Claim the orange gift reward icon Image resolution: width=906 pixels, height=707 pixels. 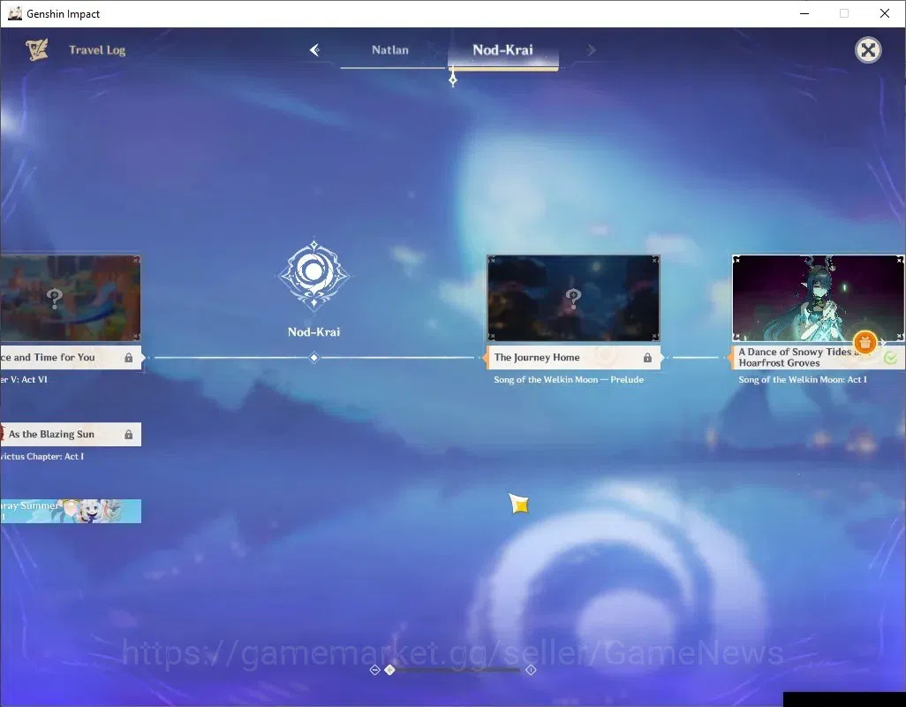coord(865,343)
